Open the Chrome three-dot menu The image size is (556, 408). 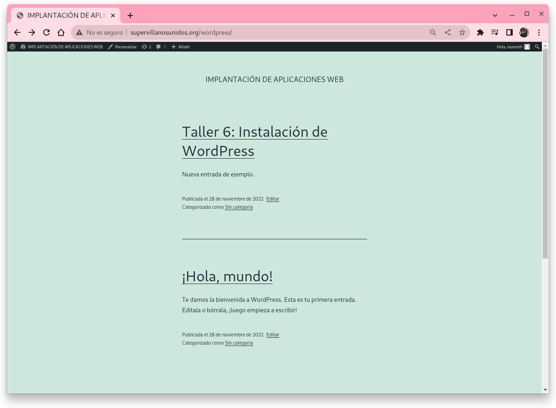click(539, 32)
